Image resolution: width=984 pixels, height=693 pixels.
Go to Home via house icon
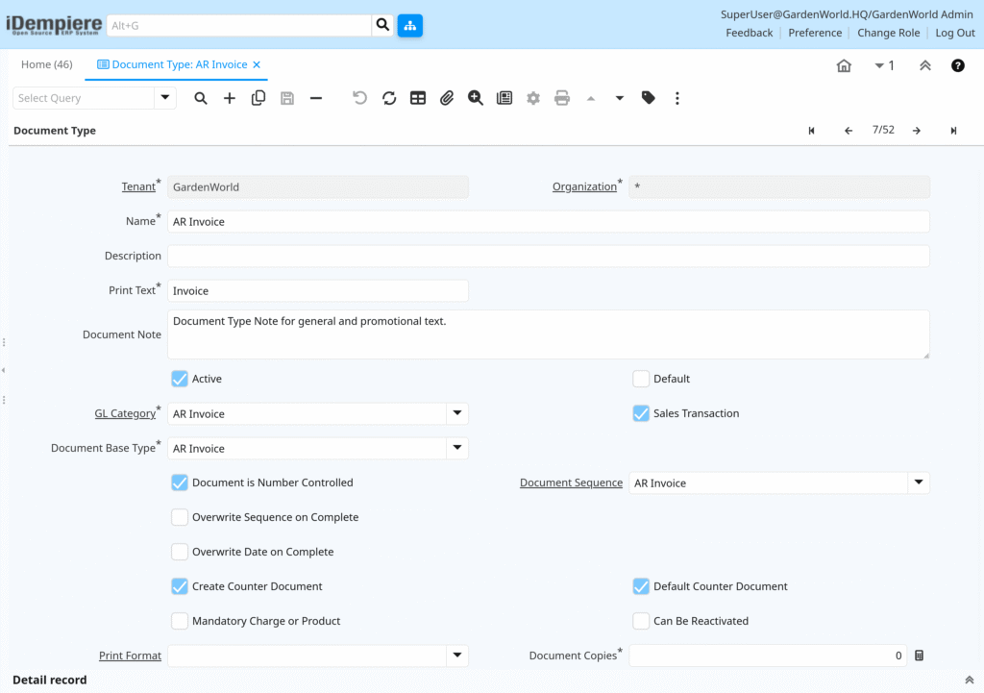pos(844,65)
